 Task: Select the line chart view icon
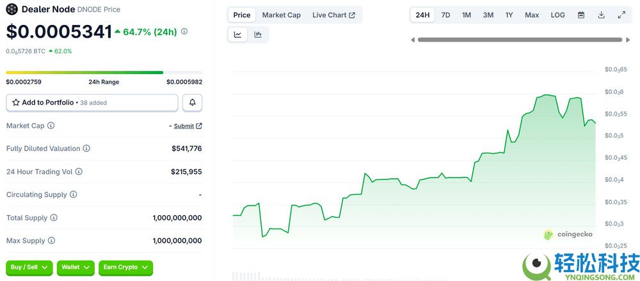pos(238,34)
